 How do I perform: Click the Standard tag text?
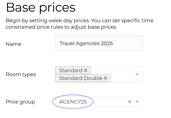click(x=71, y=70)
